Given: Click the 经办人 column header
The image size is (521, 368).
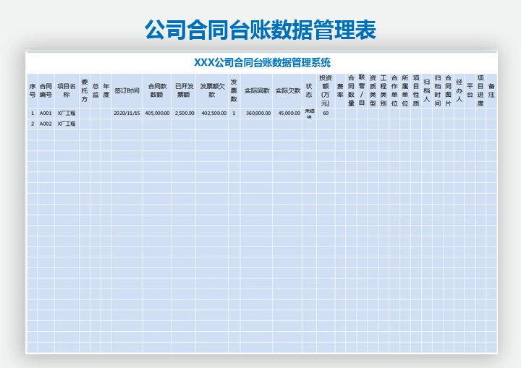Looking at the screenshot, I should click(x=459, y=90).
